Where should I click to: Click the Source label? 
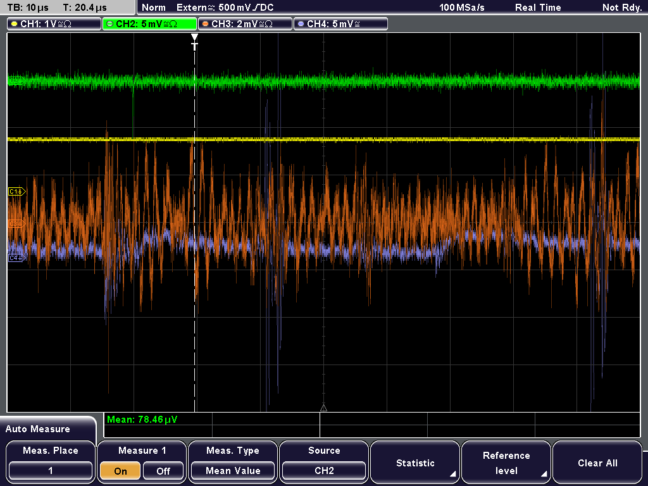point(324,451)
